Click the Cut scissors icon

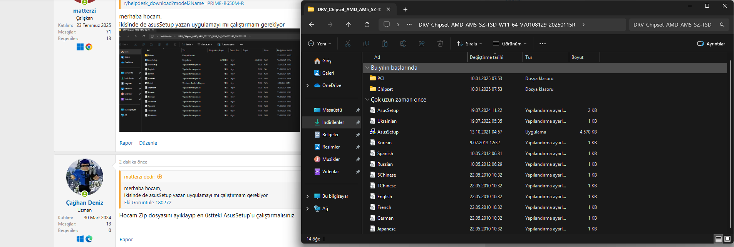coord(348,43)
